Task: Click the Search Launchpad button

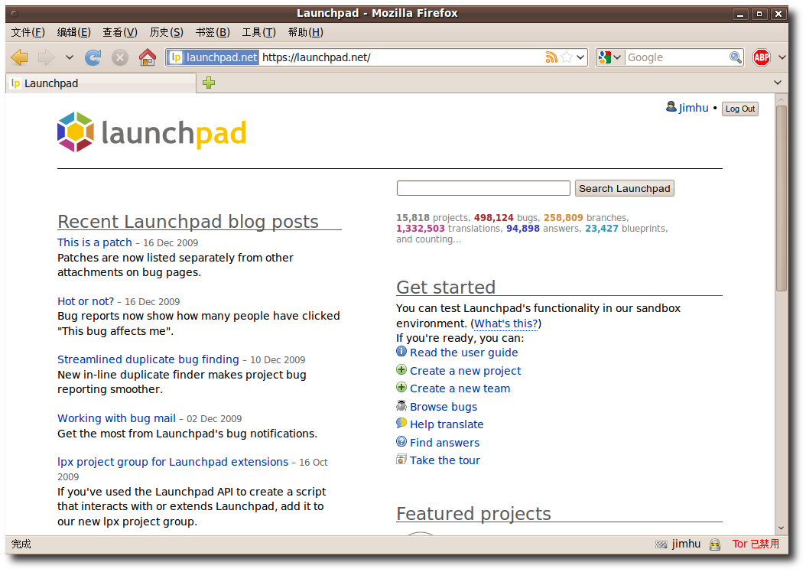Action: [x=624, y=188]
